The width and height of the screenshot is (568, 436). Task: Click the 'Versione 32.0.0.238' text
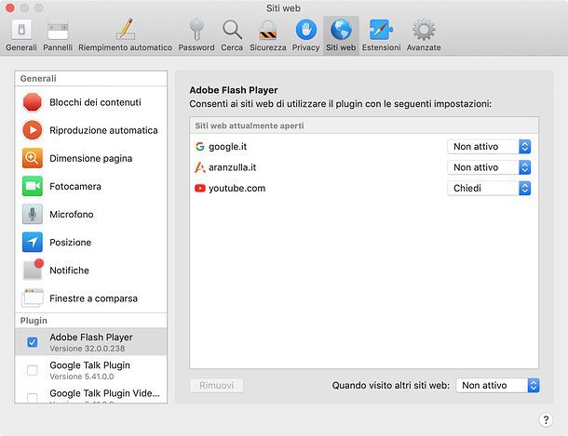pos(88,349)
